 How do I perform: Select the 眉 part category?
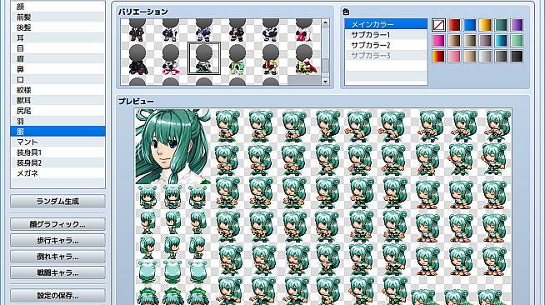(57, 58)
